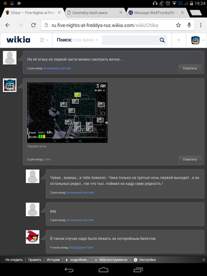Click the grey avatar next to 'вау' reply
Viewport: 207px width, 276px height.
(x=33, y=209)
